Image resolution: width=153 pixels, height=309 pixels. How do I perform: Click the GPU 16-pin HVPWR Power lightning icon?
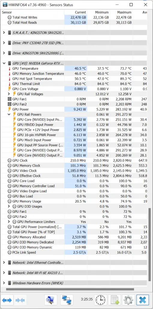14,135
